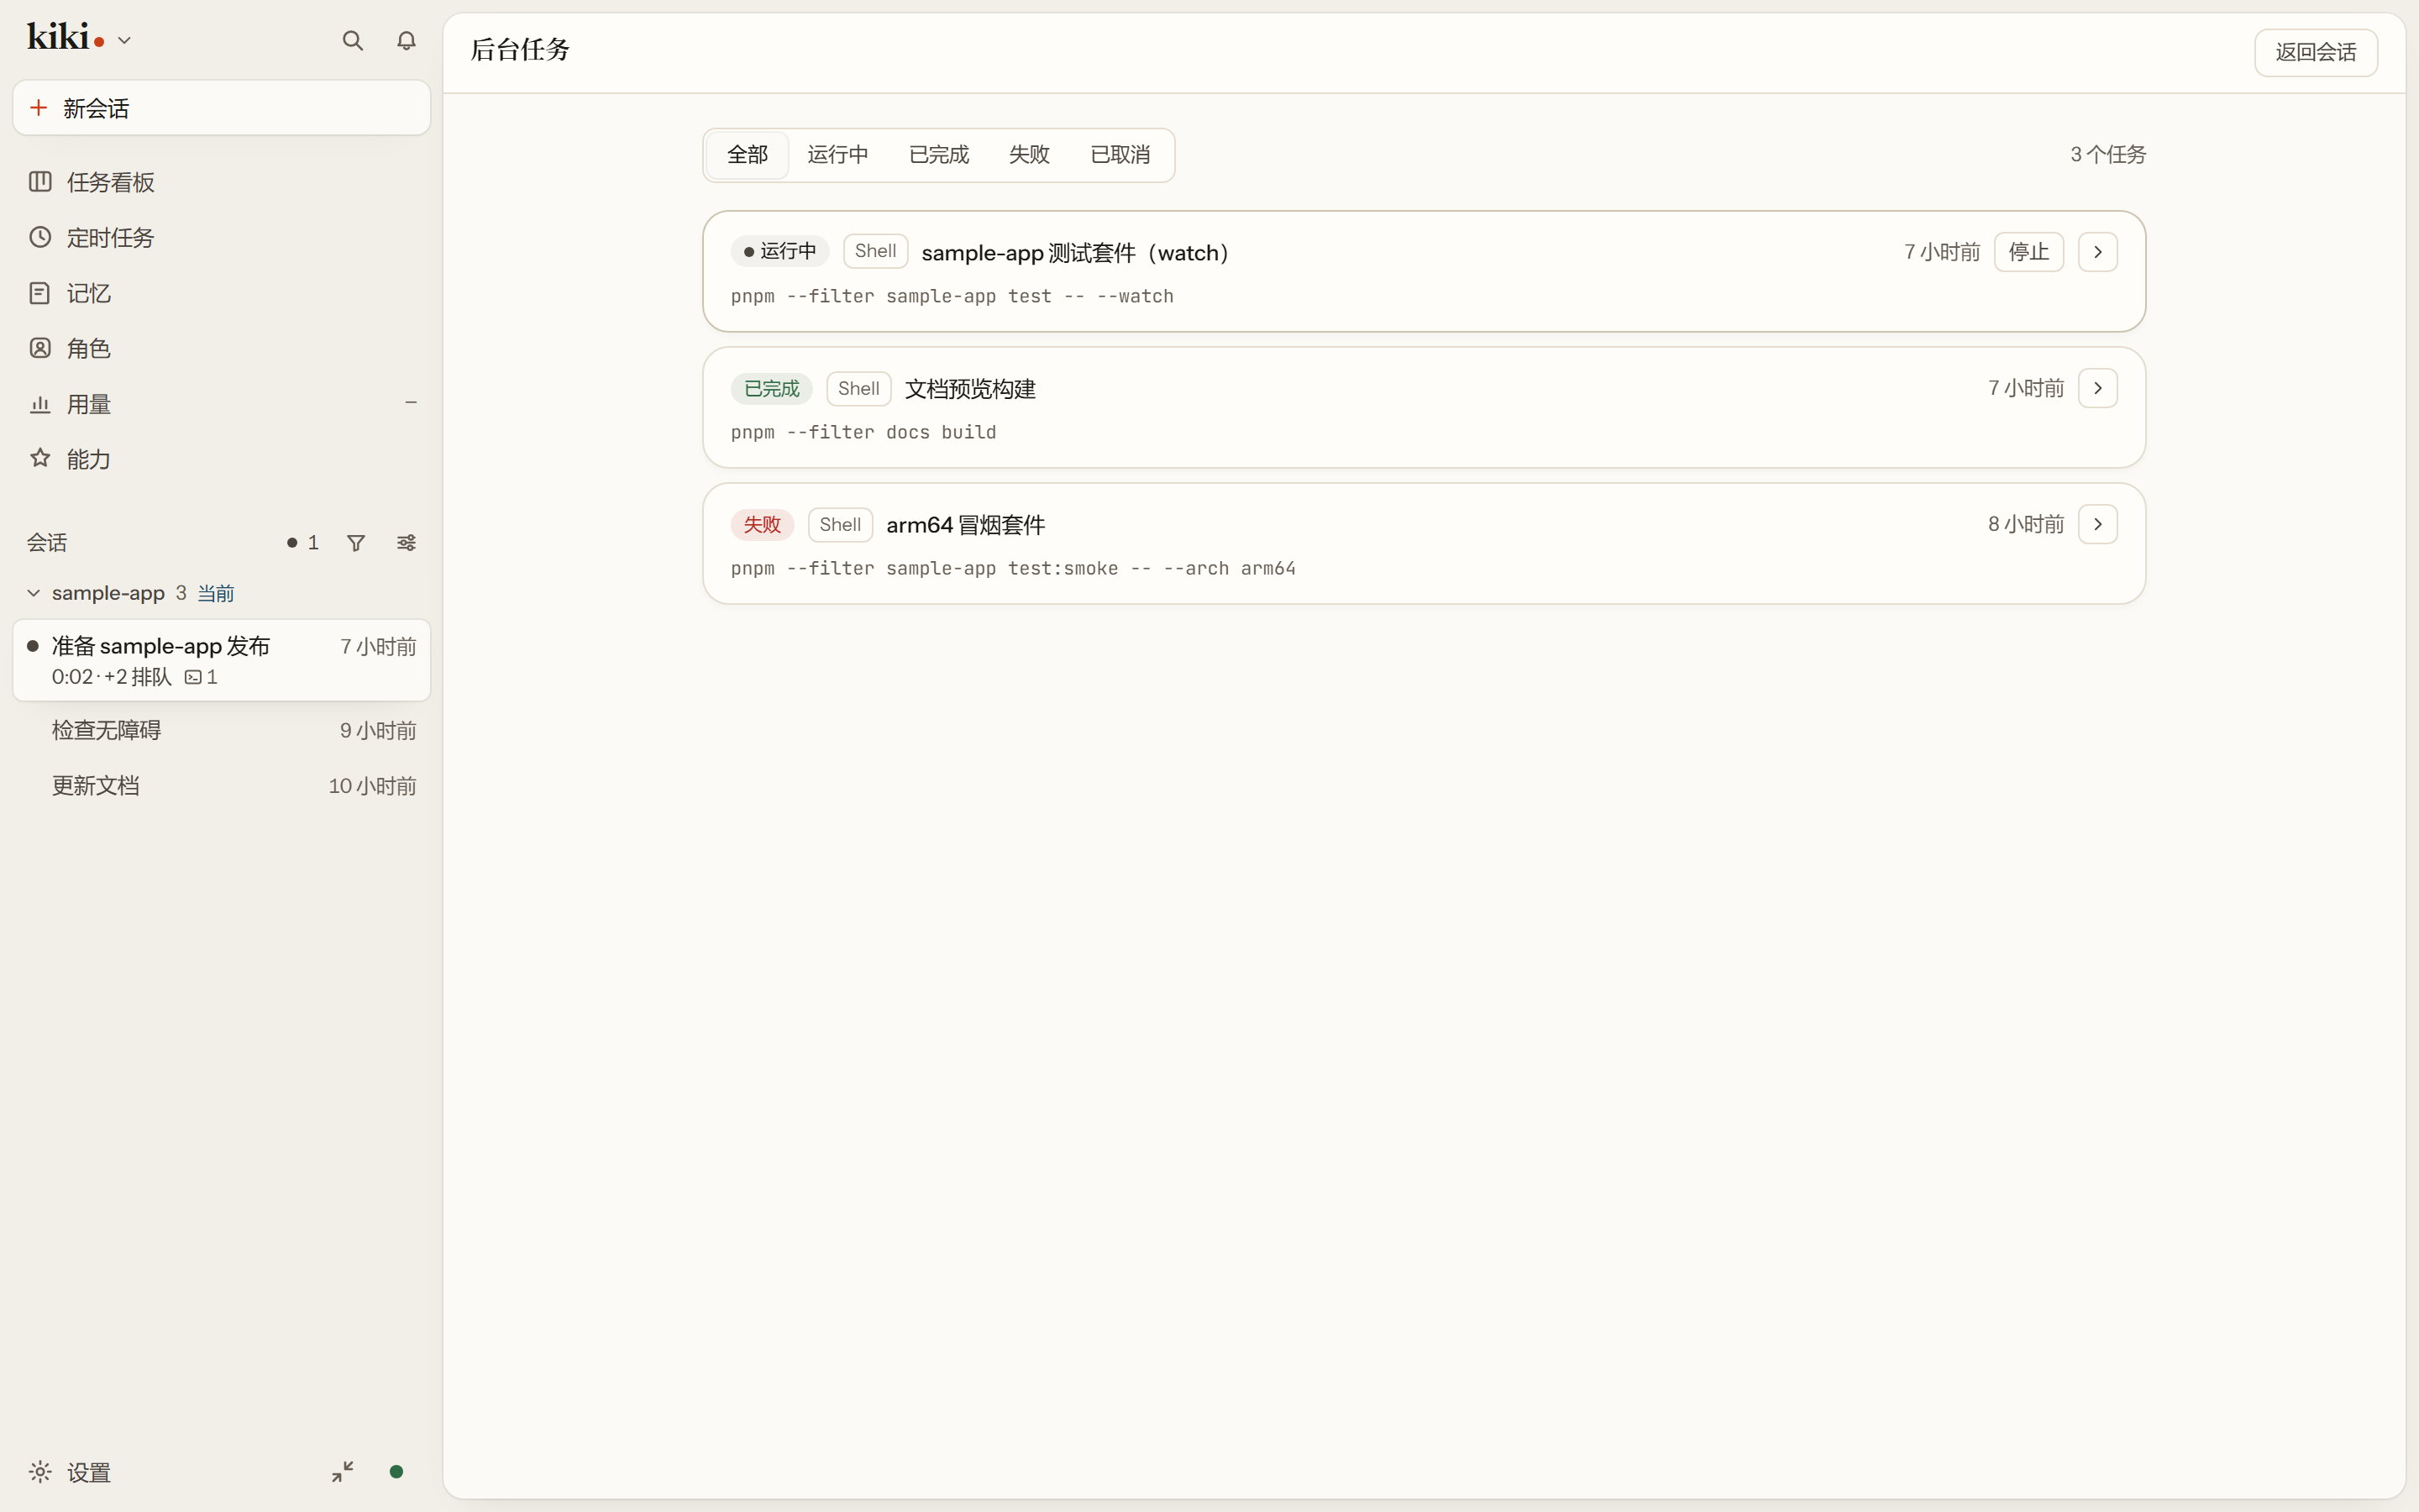Viewport: 2419px width, 1512px height.
Task: Open session 更新文档
Action: 221,786
